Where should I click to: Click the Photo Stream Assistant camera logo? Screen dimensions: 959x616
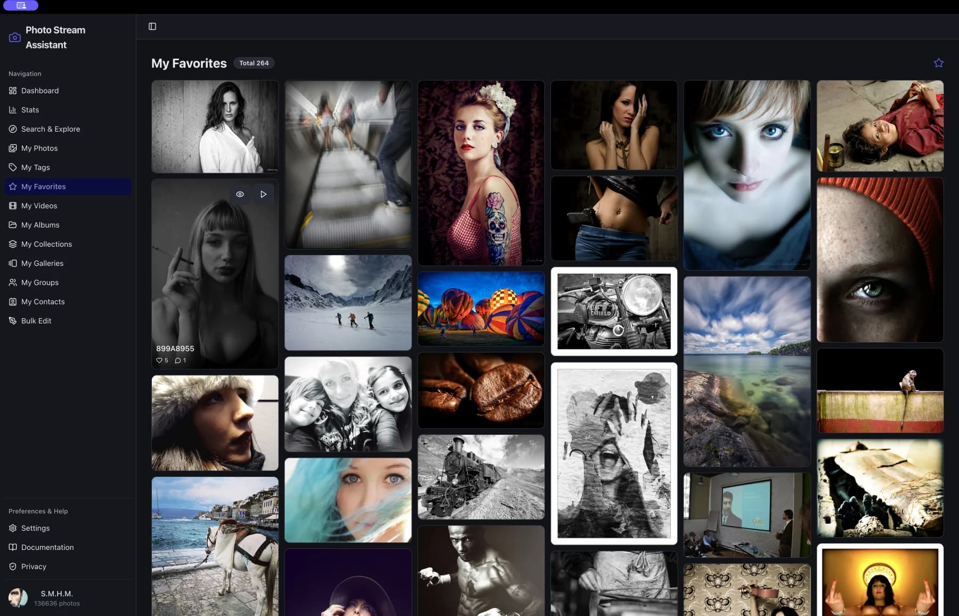(14, 37)
